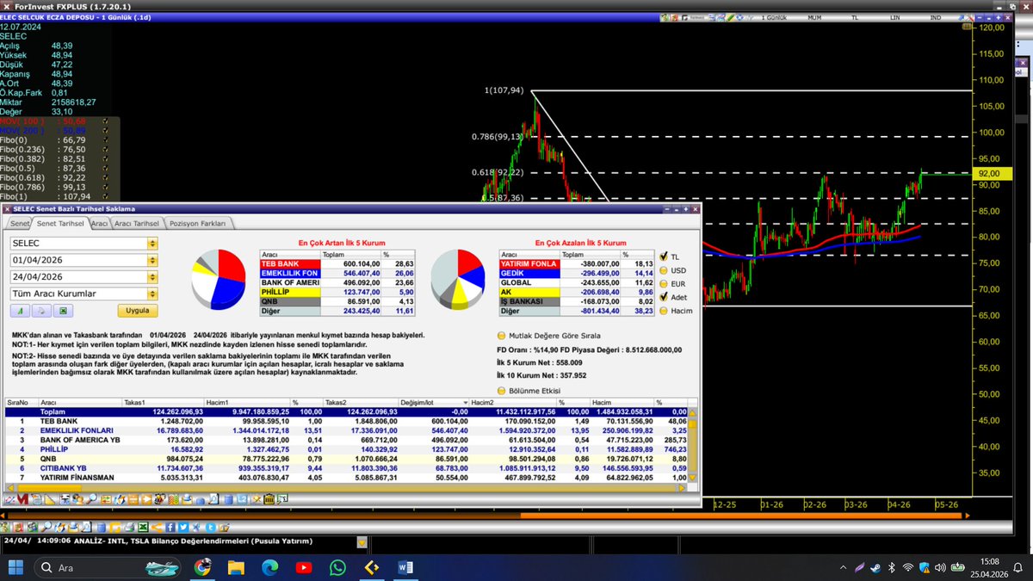Click the green wave pattern toolbar icon
This screenshot has width=1033, height=581.
click(x=173, y=499)
